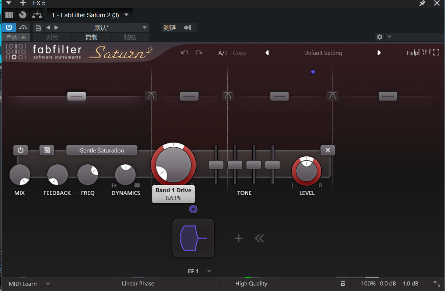Click the undo arrow icon
The height and width of the screenshot is (291, 445).
(x=185, y=53)
